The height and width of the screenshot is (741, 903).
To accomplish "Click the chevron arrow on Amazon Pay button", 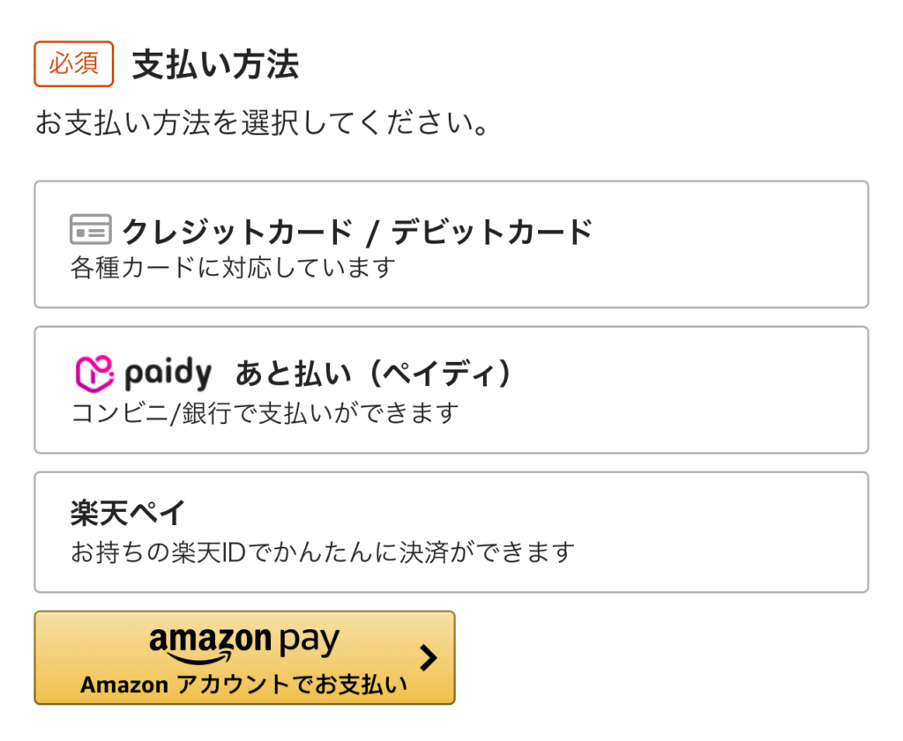I will point(429,657).
